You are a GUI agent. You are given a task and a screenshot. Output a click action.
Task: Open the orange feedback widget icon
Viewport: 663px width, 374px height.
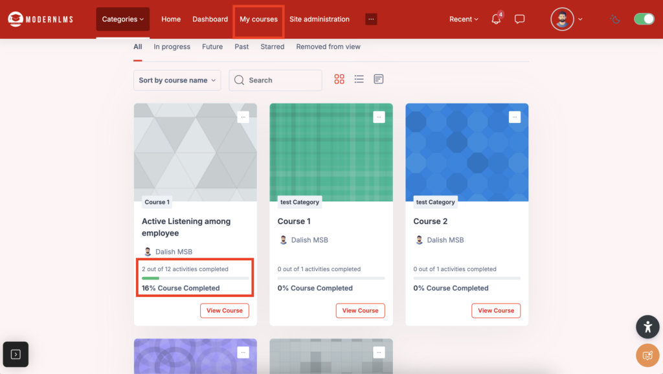pyautogui.click(x=647, y=355)
